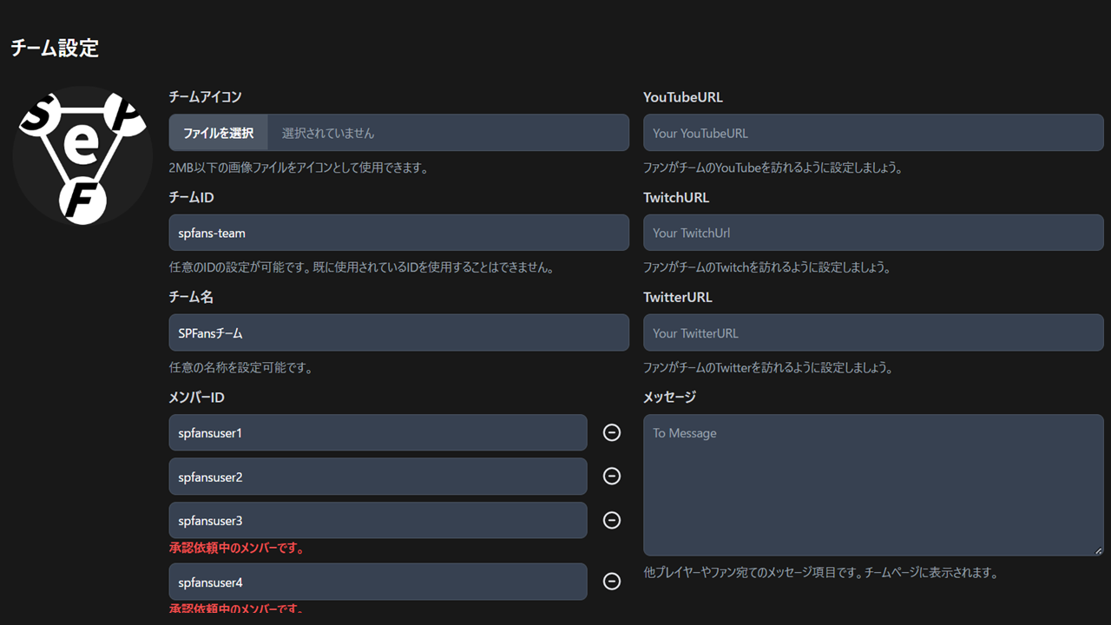Remove member spfansuser1 with minus icon
1111x625 pixels.
pyautogui.click(x=612, y=432)
